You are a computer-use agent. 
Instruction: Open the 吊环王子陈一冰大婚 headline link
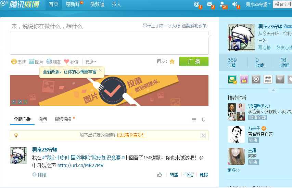point(175,26)
